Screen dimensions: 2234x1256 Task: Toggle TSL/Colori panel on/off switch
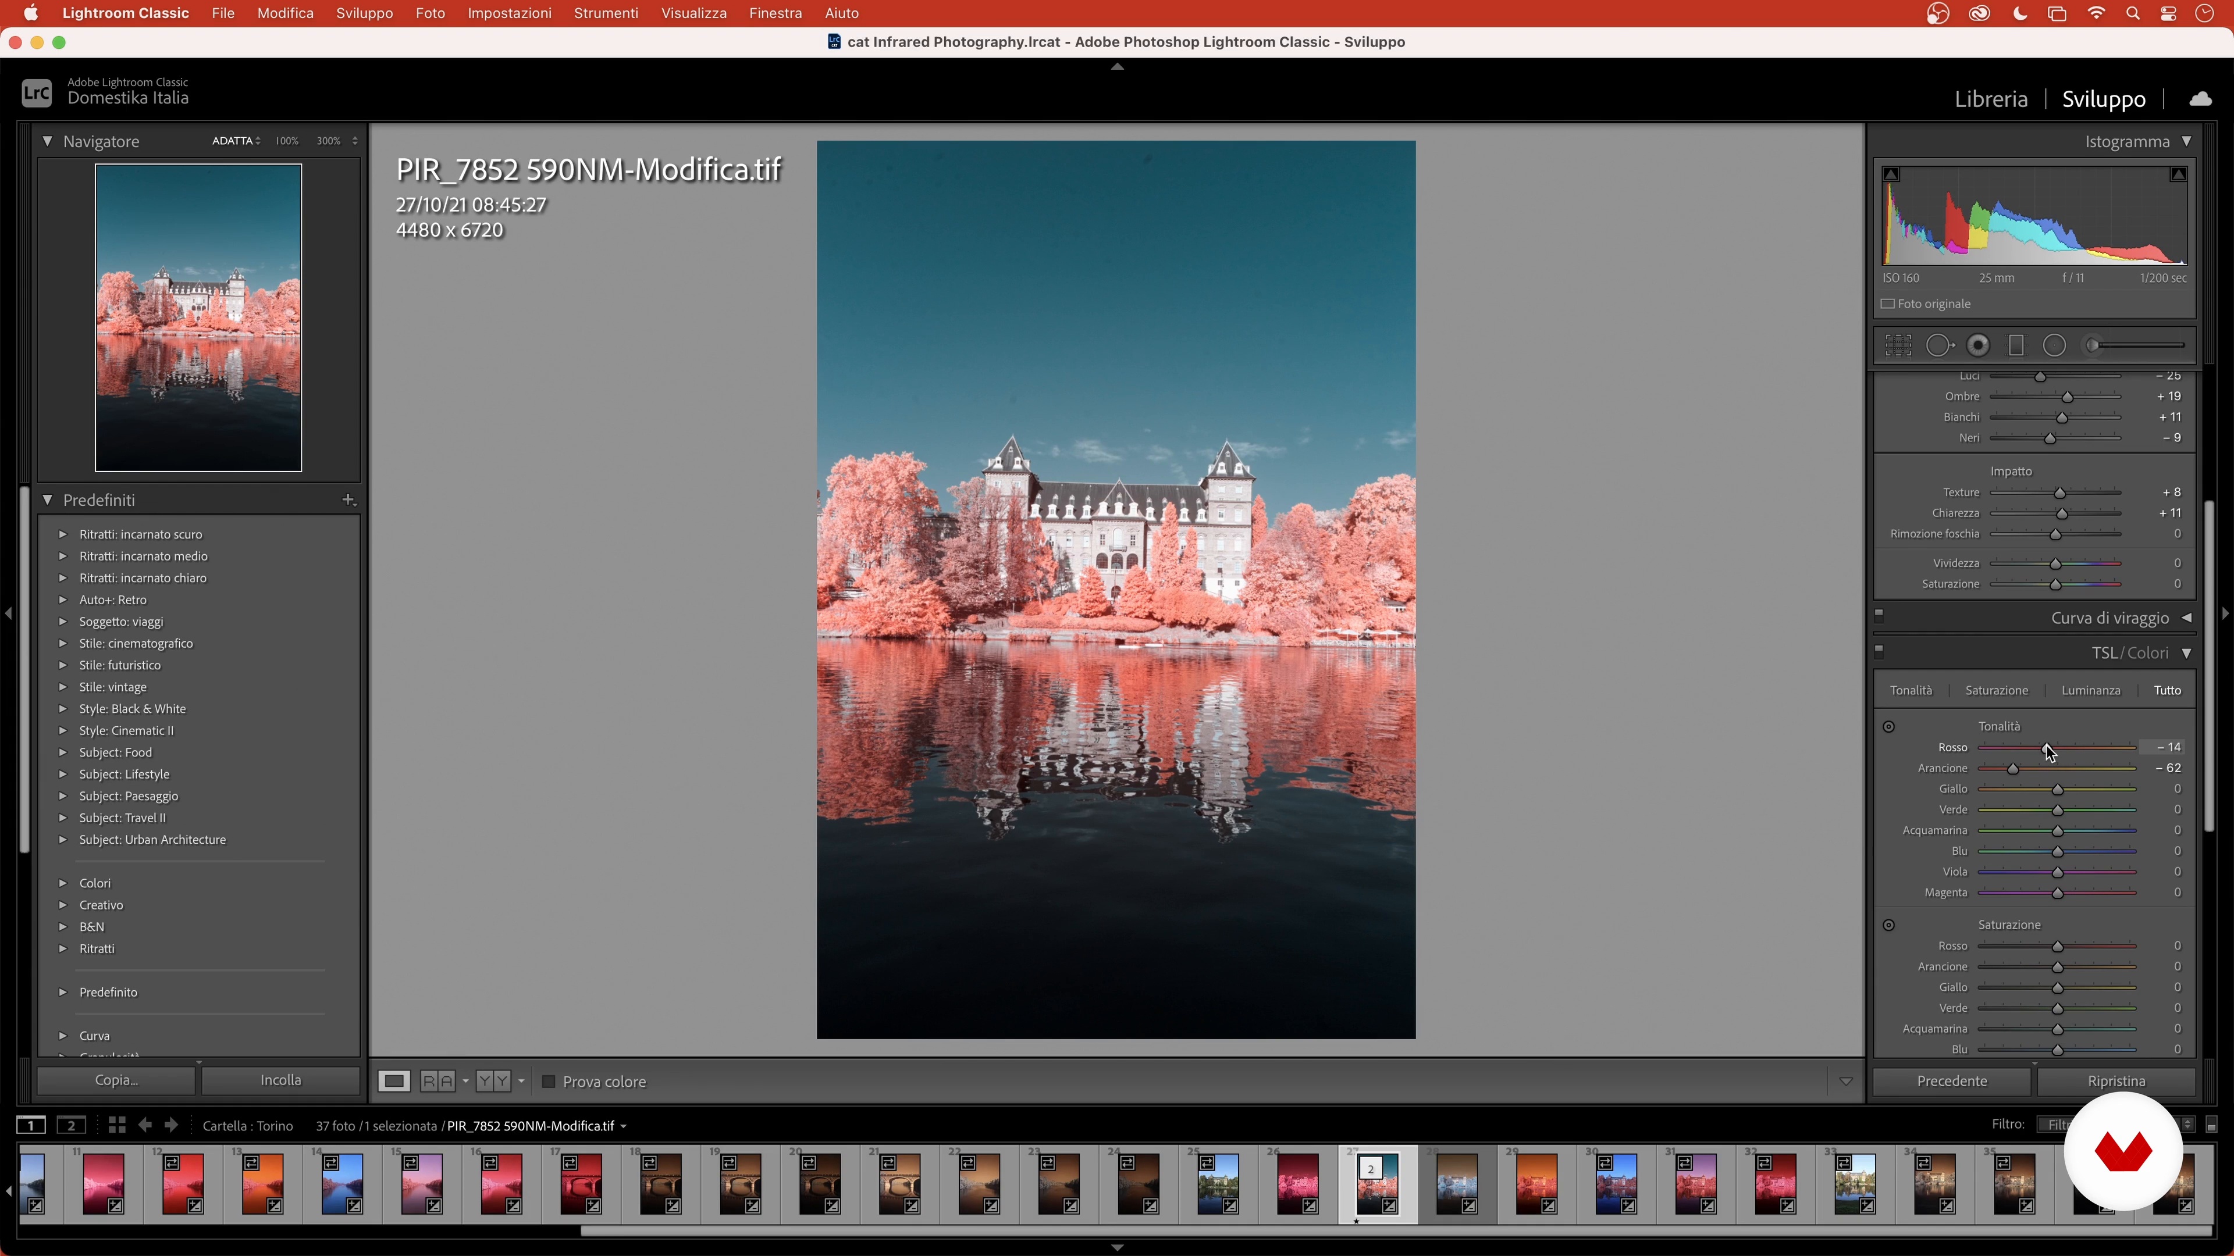point(1879,651)
